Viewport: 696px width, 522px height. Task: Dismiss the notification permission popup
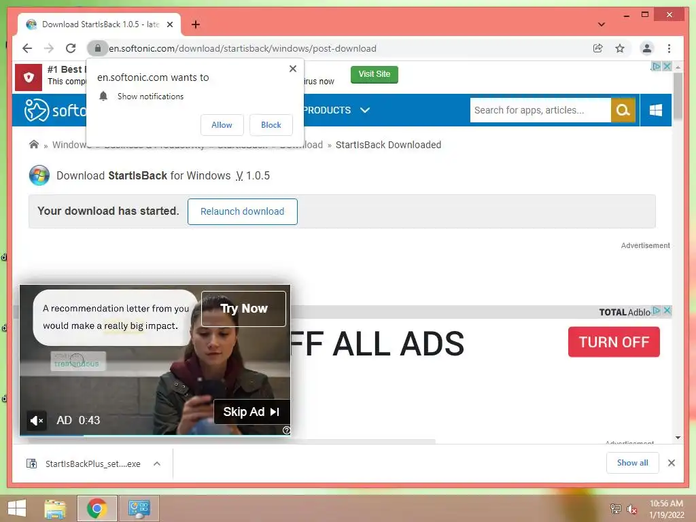[292, 69]
